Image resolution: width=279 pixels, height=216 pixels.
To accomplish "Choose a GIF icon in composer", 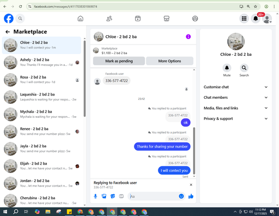I will (121, 196).
